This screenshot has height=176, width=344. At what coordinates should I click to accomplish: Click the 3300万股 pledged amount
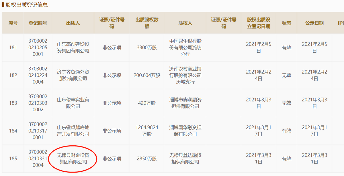[x=147, y=48]
